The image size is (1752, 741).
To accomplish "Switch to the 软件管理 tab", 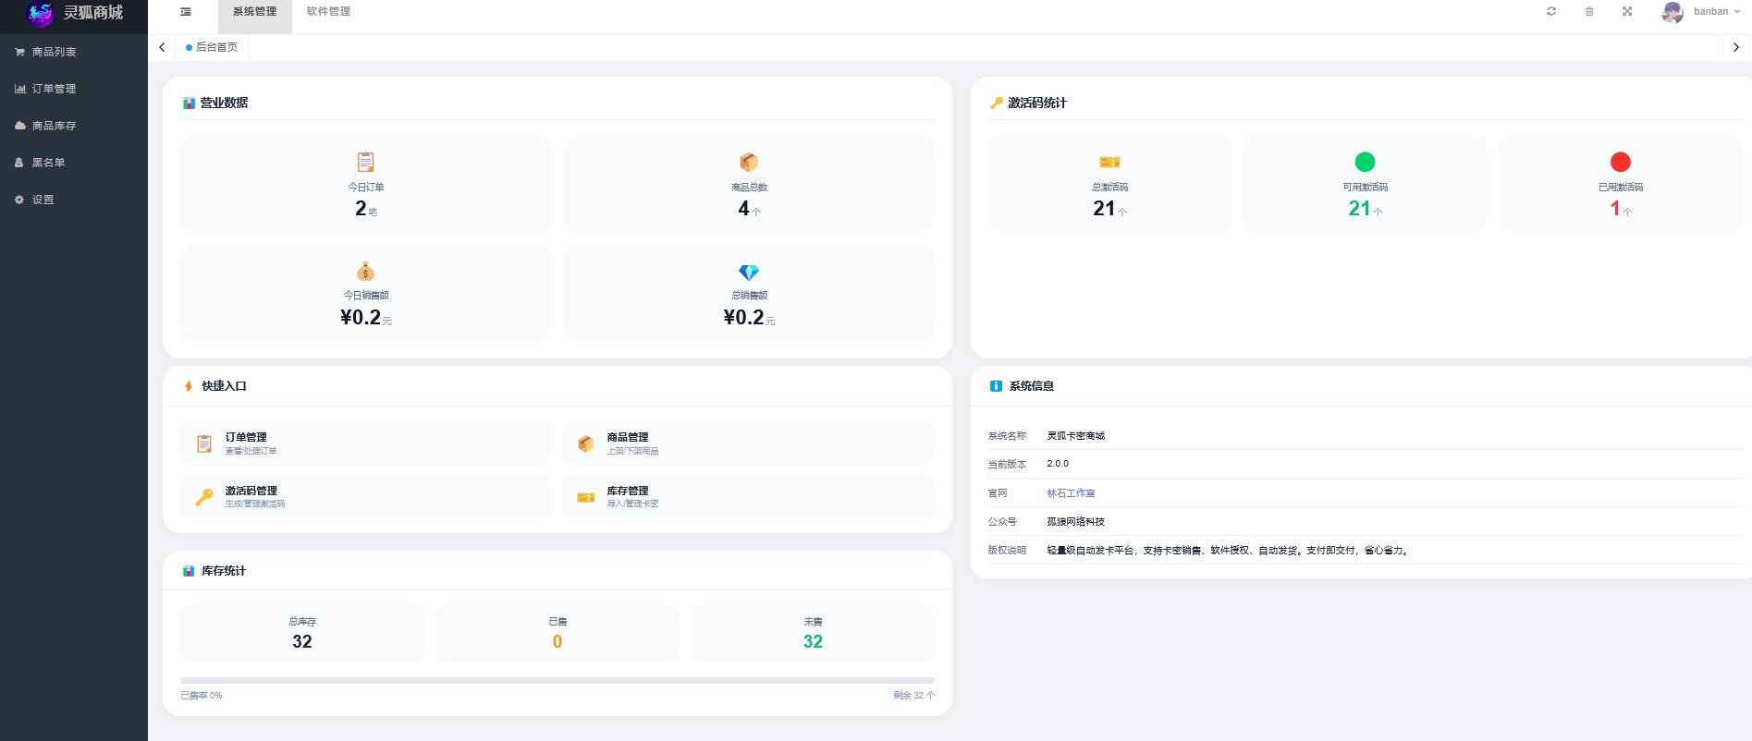I will [x=328, y=12].
